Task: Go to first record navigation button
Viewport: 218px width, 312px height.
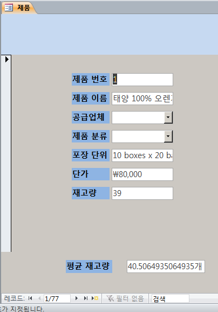Action: pyautogui.click(x=30, y=298)
